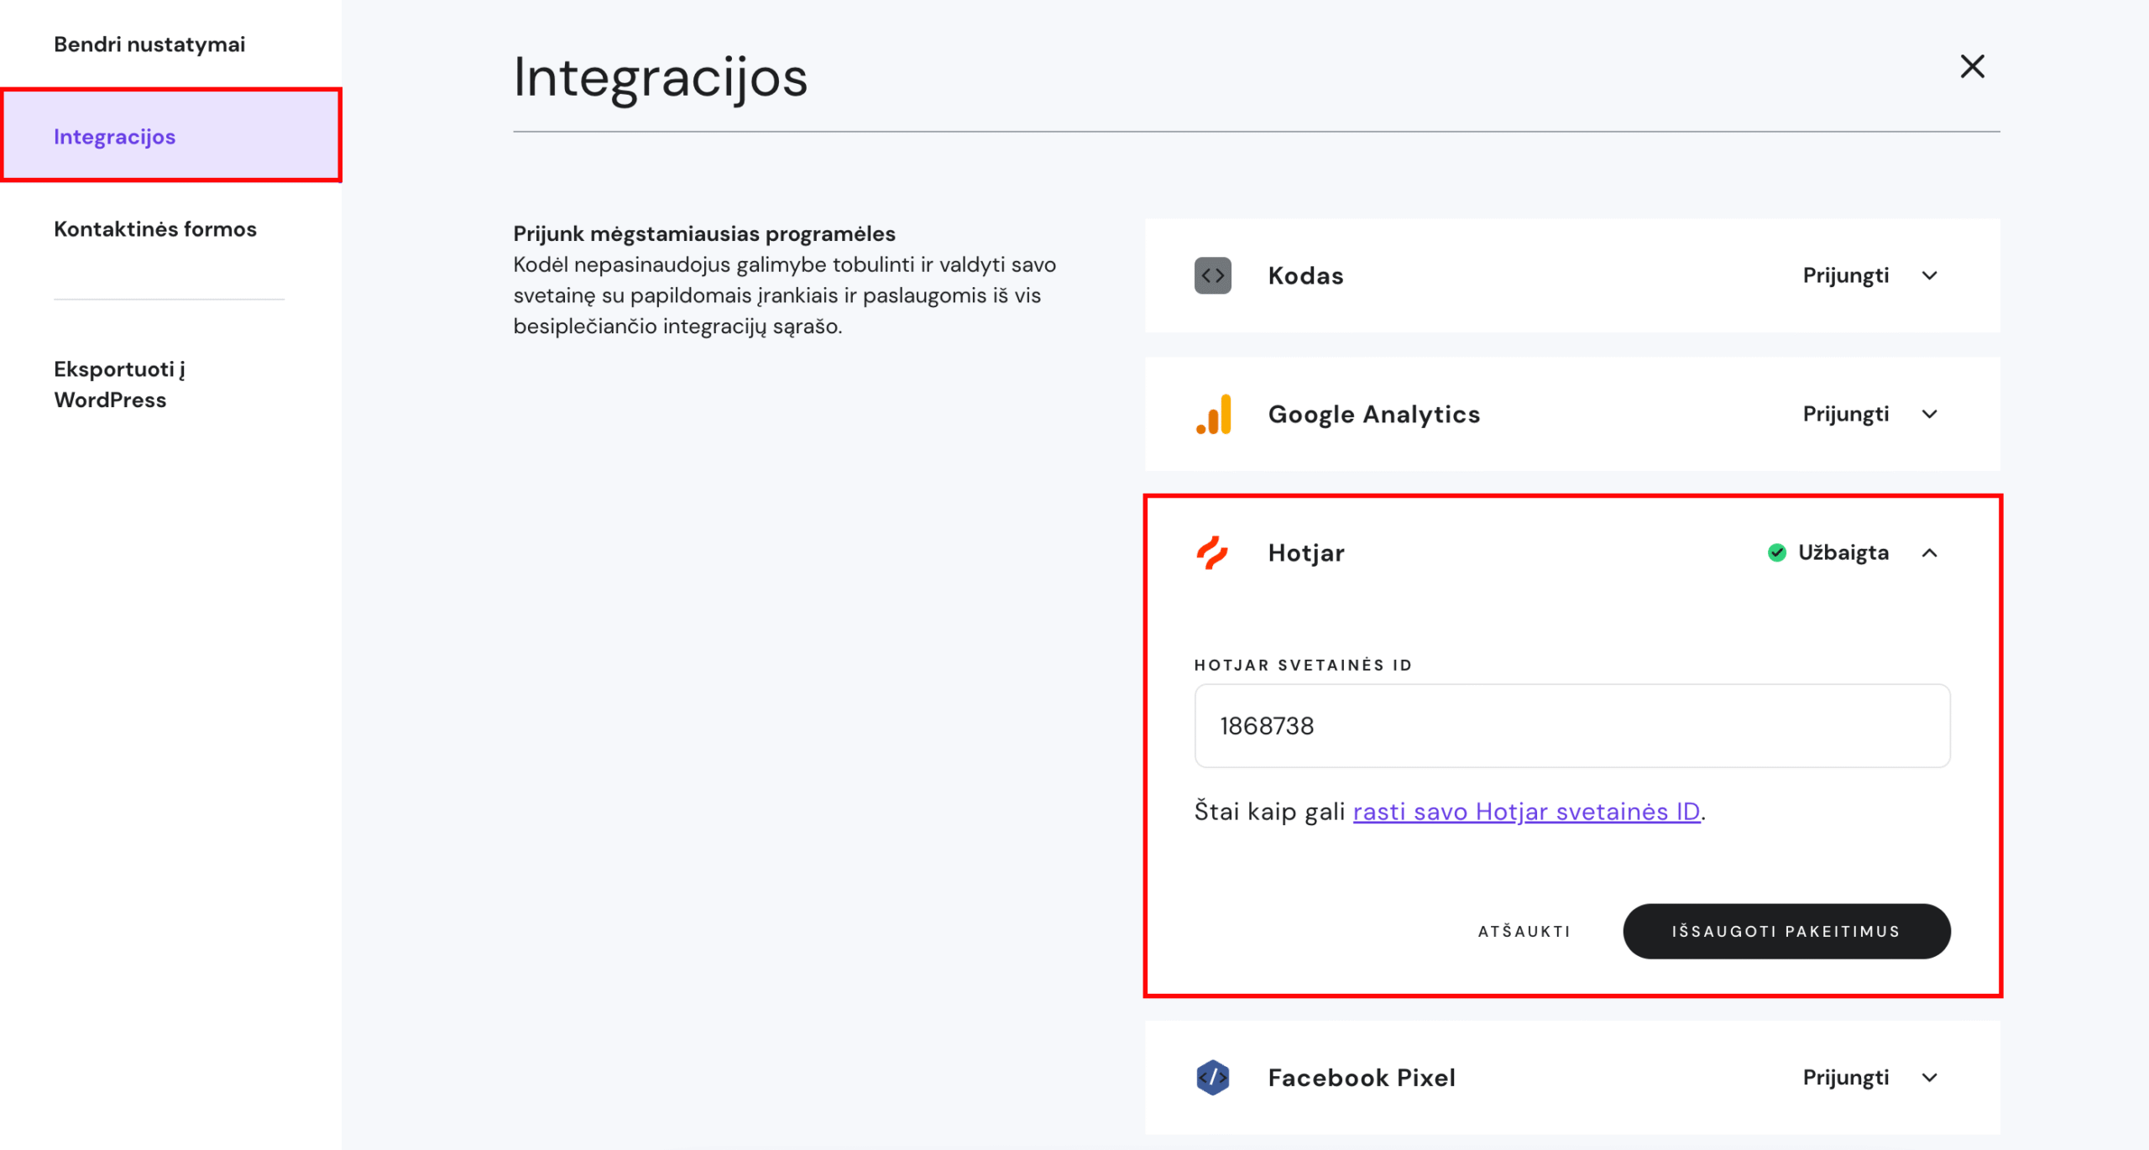Expand the Kodas dropdown chevron
The image size is (2149, 1150).
(x=1930, y=275)
